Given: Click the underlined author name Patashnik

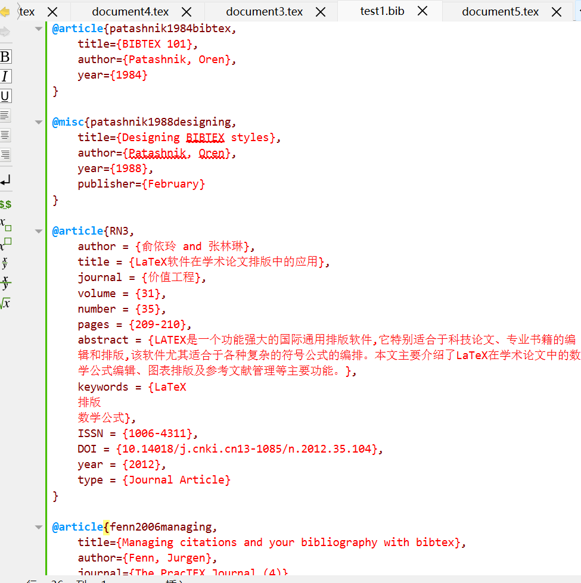Looking at the screenshot, I should click(x=157, y=153).
